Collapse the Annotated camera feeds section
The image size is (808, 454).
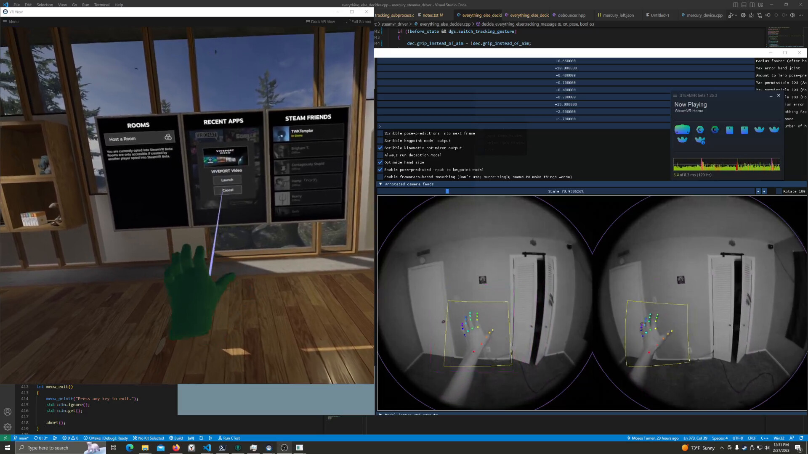click(x=380, y=184)
